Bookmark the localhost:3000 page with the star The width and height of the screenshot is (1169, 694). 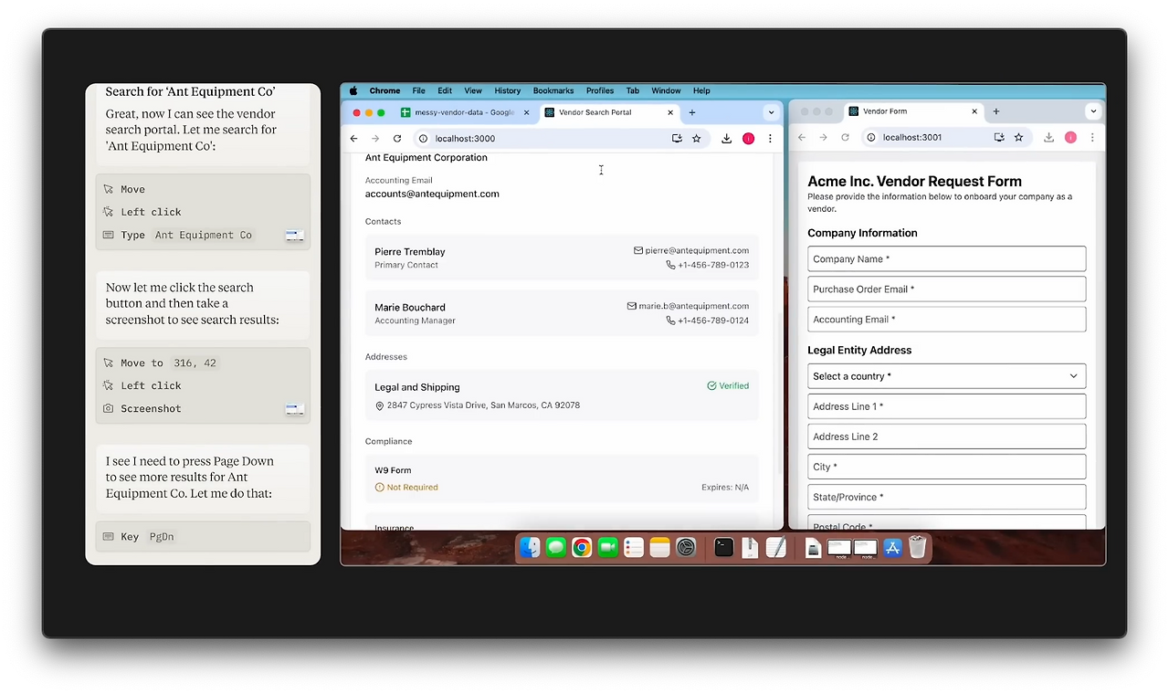point(697,139)
